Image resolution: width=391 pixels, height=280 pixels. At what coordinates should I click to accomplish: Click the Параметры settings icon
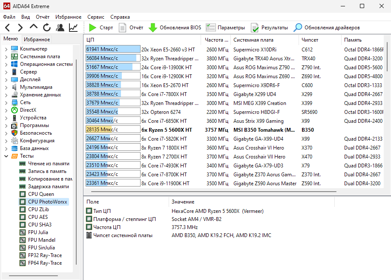pos(210,28)
